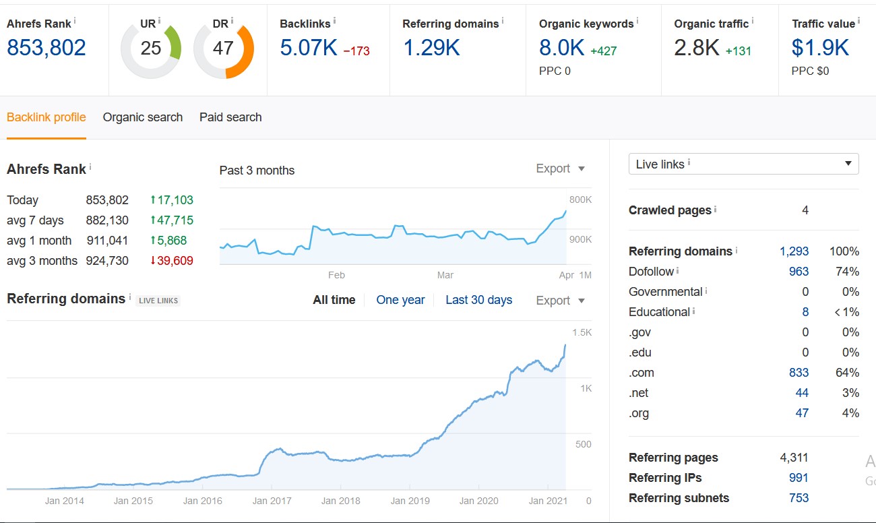
Task: Click the +427 organic keywords change
Action: tap(604, 51)
